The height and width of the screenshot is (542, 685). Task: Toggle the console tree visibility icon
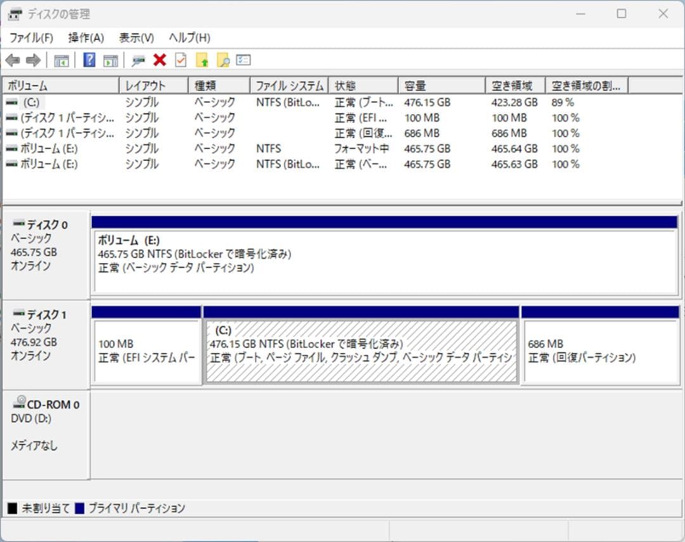tap(62, 60)
